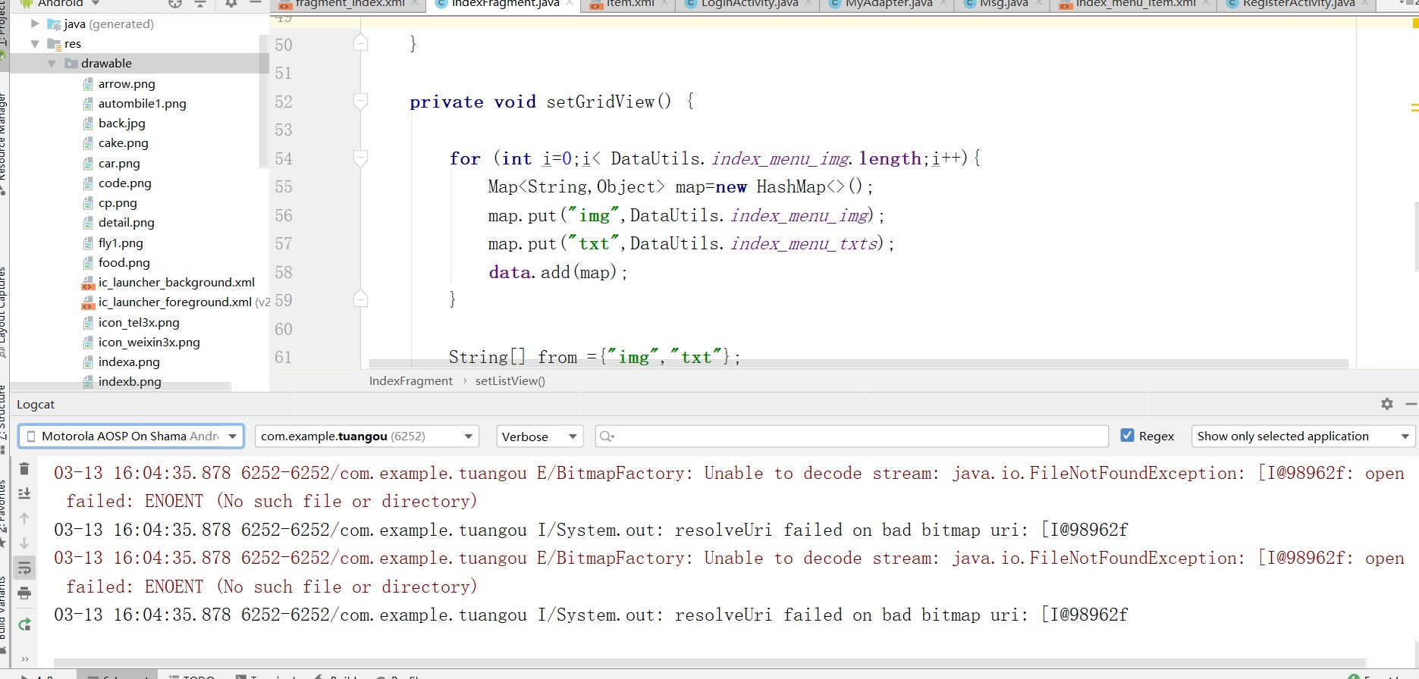Click setListView() breadcrumb
This screenshot has height=679, width=1419.
point(510,380)
